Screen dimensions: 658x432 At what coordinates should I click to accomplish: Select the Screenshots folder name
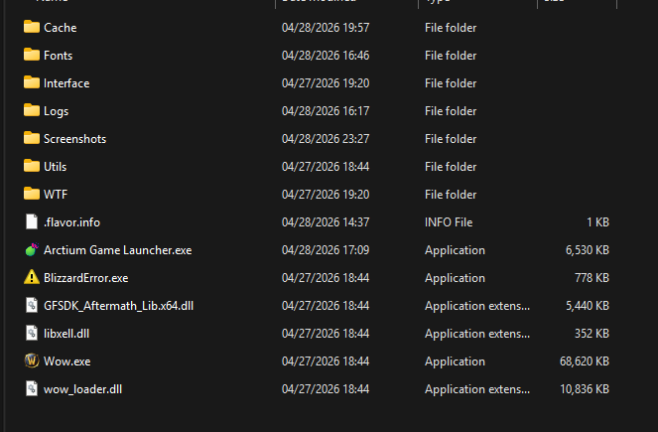pos(74,139)
